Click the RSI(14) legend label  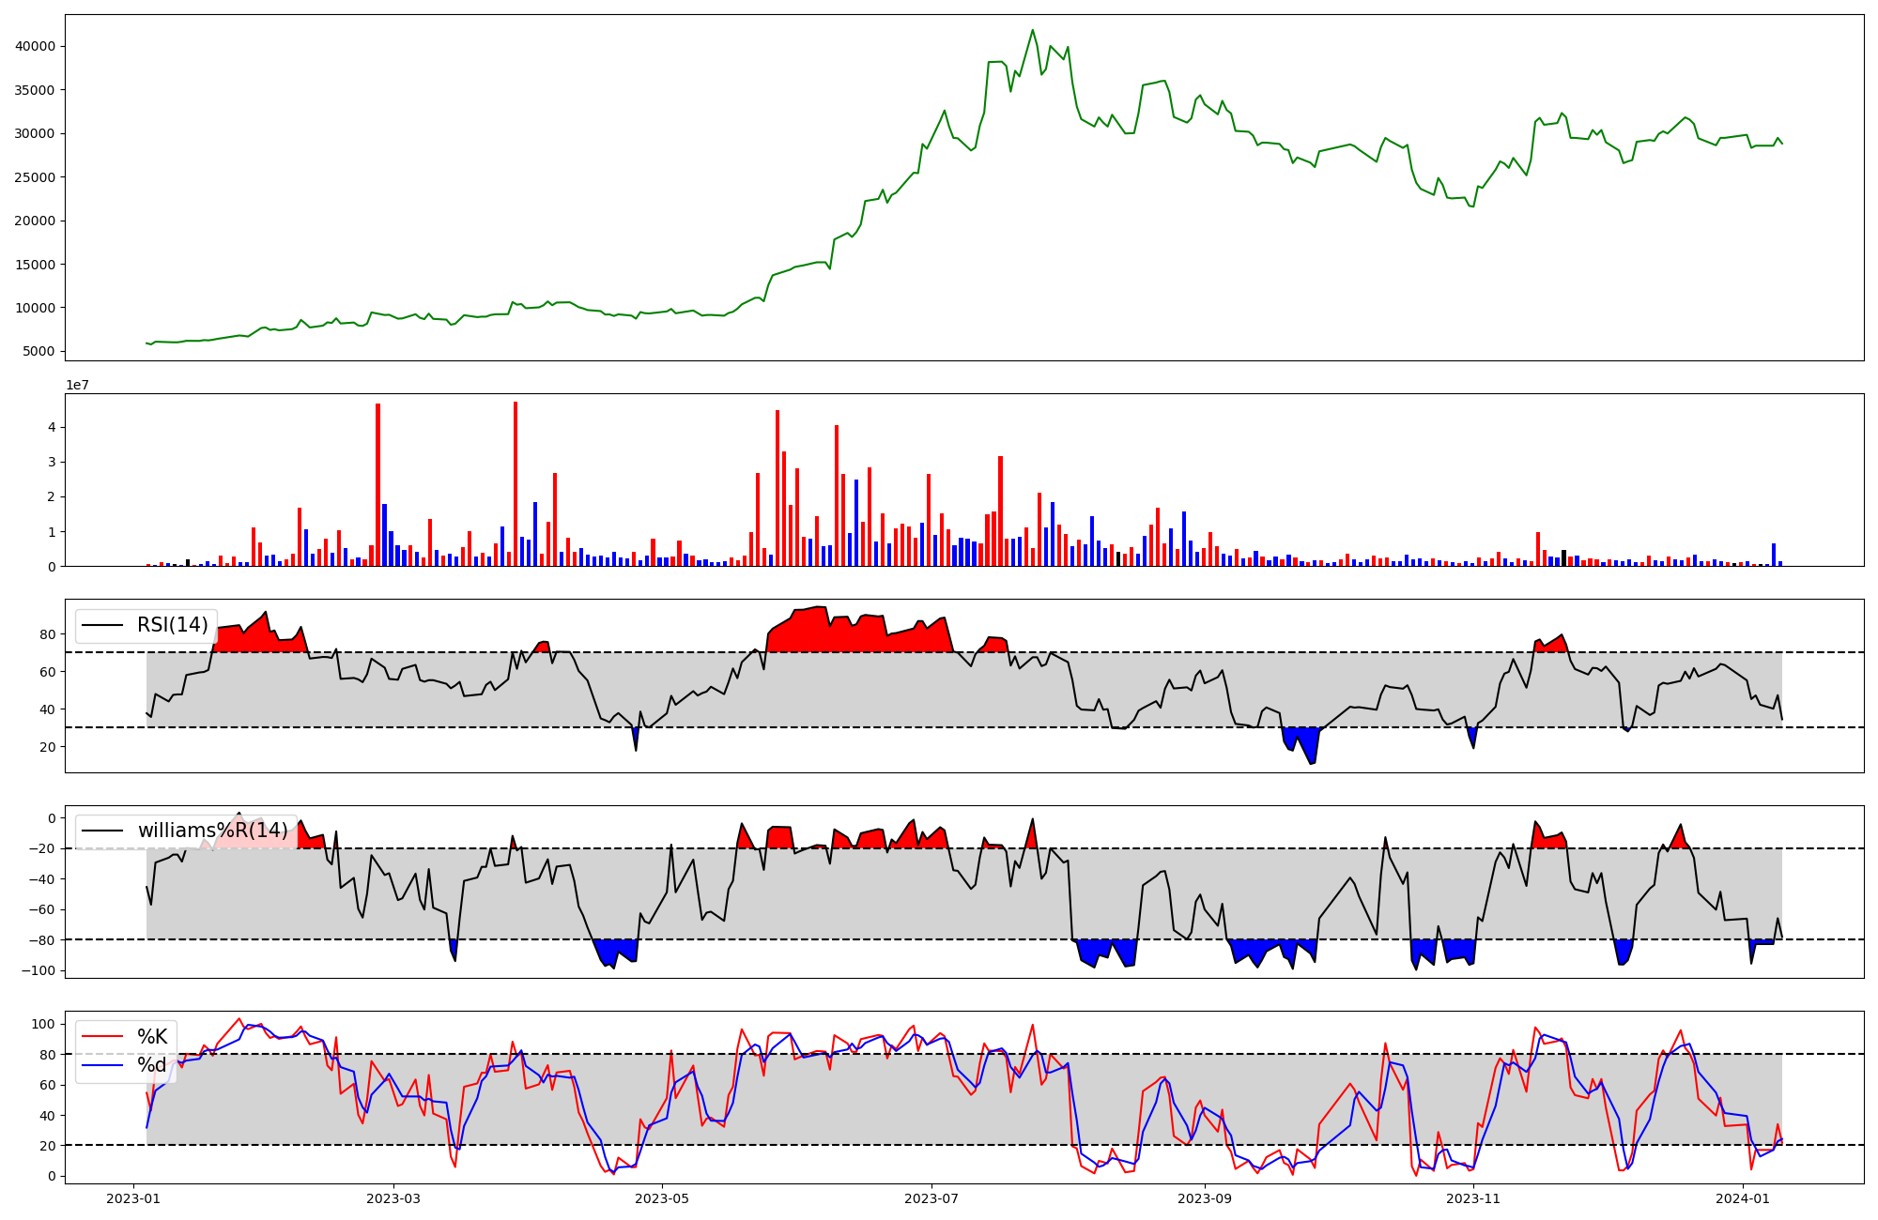tap(173, 625)
